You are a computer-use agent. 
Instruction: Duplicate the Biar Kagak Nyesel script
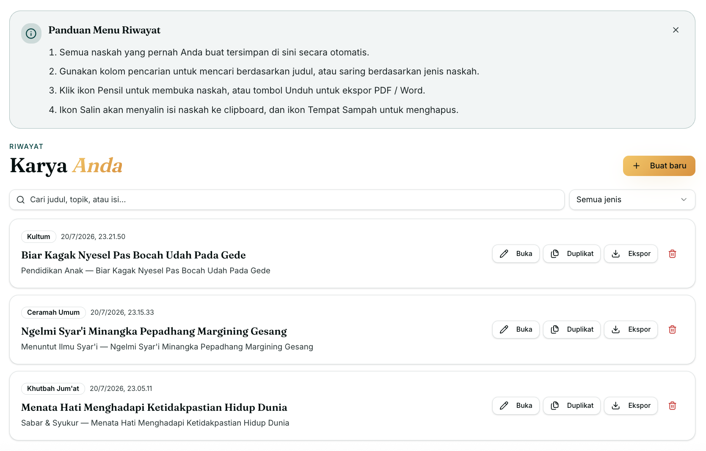[571, 254]
